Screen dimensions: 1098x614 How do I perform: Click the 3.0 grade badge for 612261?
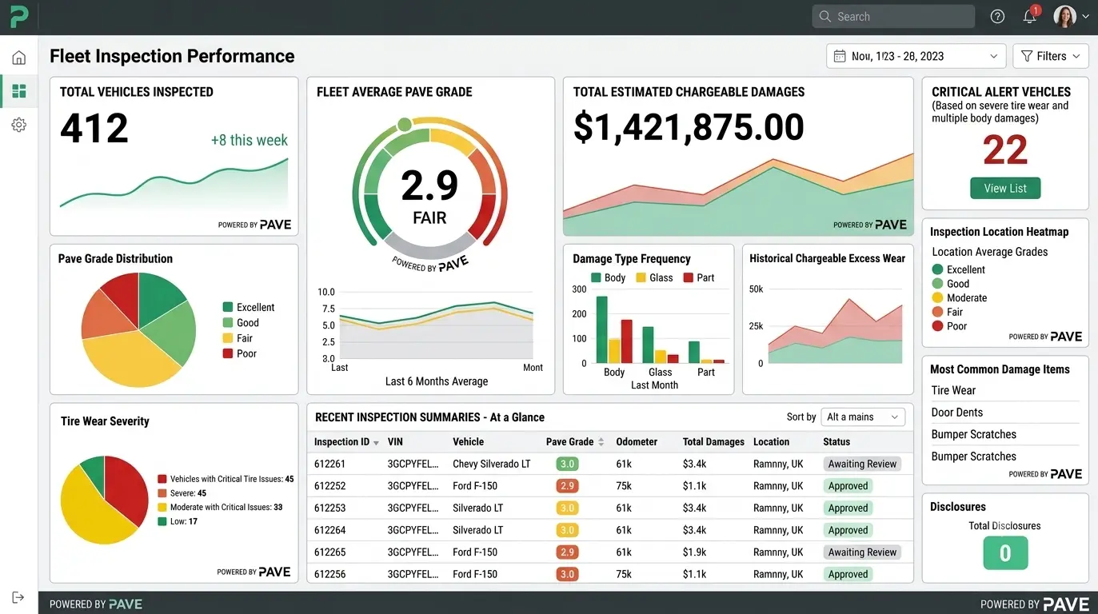(567, 464)
